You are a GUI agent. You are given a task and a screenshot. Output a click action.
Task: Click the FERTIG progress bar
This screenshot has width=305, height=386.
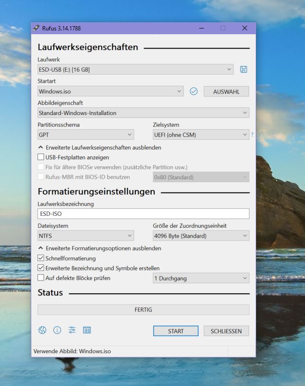tap(143, 309)
